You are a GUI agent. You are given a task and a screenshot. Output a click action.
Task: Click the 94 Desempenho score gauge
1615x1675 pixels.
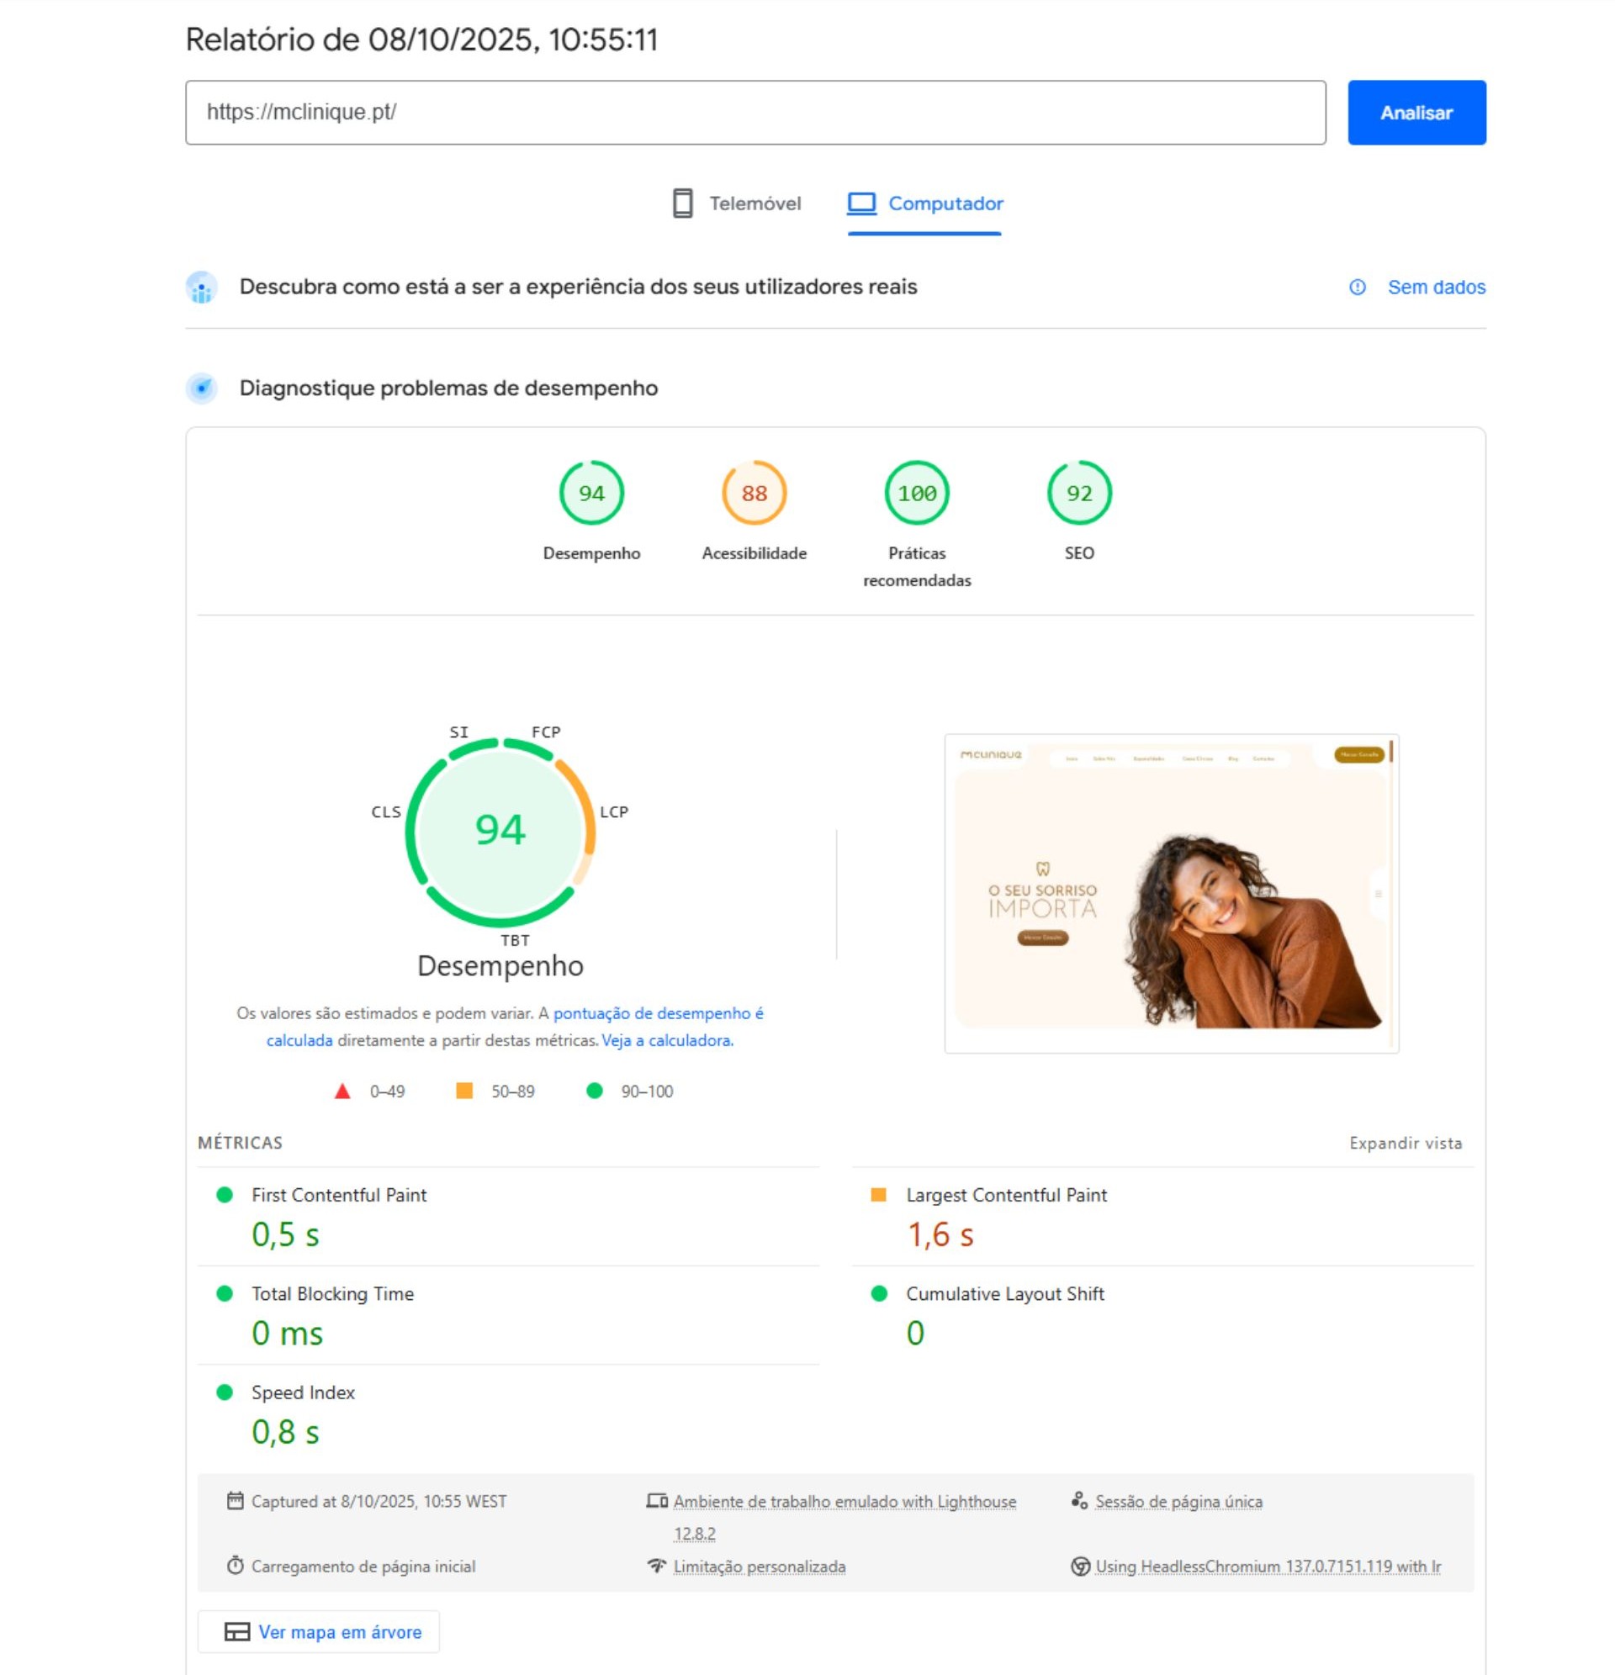pos(590,493)
